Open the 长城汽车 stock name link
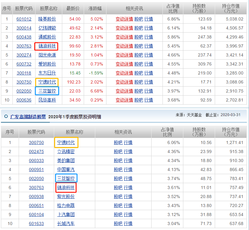249x230 pixels. (x=66, y=224)
